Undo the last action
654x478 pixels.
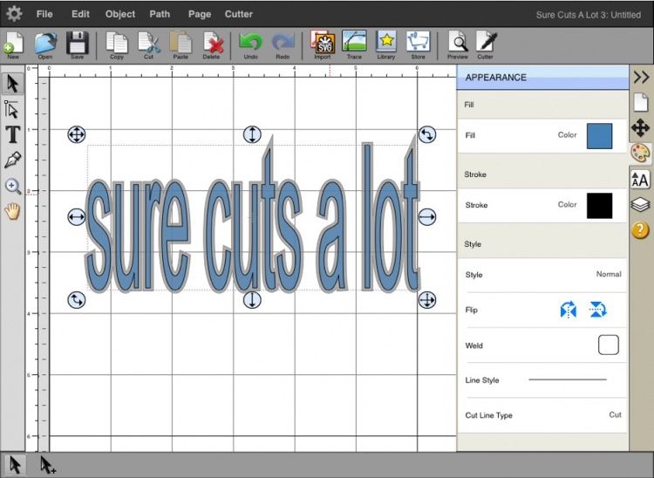(x=250, y=45)
